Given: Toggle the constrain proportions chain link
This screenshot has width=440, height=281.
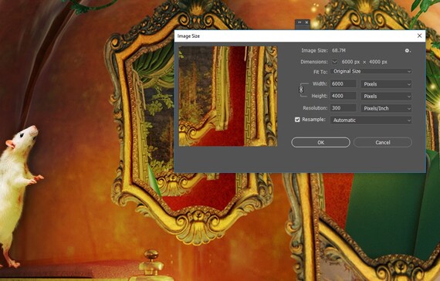Looking at the screenshot, I should tap(301, 90).
